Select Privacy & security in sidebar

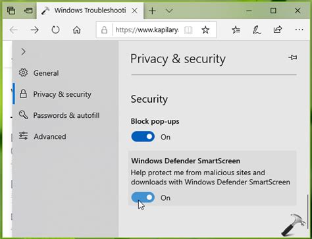65,94
